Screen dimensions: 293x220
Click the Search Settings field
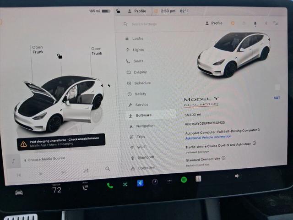pyautogui.click(x=144, y=24)
